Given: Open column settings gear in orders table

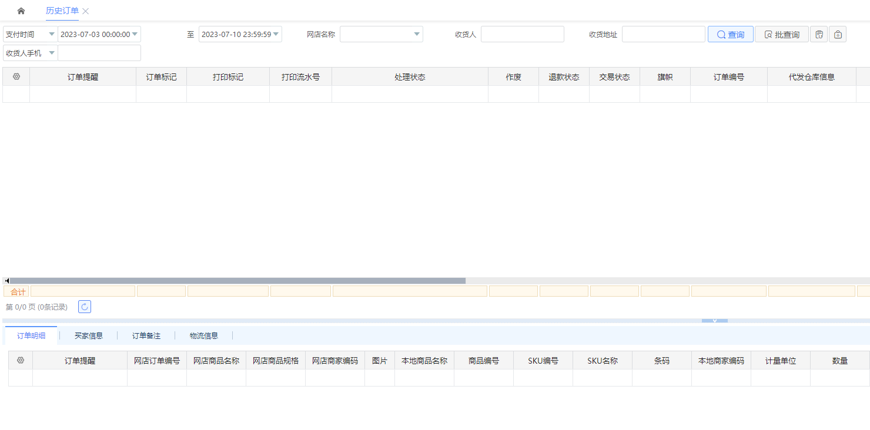Looking at the screenshot, I should click(16, 76).
